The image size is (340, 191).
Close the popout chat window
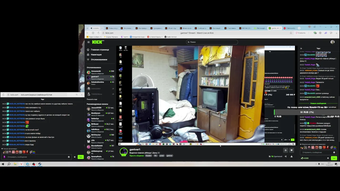(x=82, y=95)
